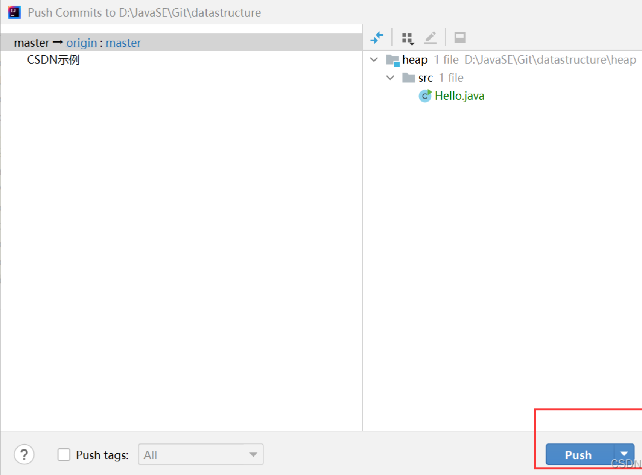
Task: Open help with the question mark button
Action: point(24,455)
